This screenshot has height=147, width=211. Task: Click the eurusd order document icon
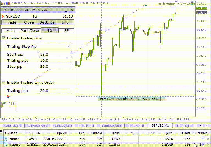point(6,139)
